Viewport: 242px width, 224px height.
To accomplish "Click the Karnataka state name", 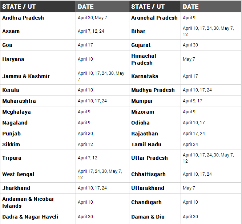I will coord(145,76).
